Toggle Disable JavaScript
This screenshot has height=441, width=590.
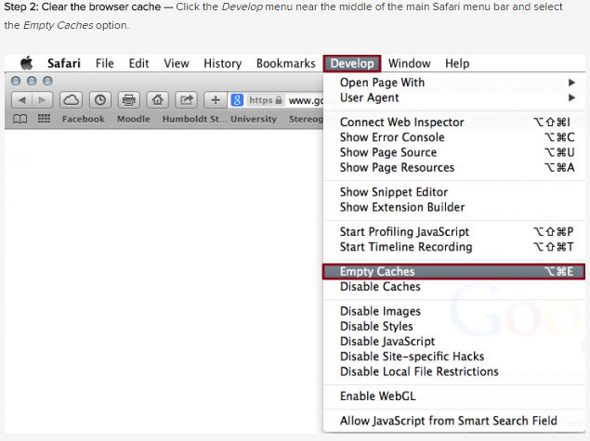(x=454, y=342)
